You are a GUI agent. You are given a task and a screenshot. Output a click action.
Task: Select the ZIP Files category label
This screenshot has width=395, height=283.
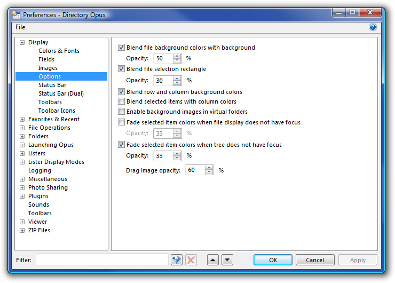[x=39, y=230]
